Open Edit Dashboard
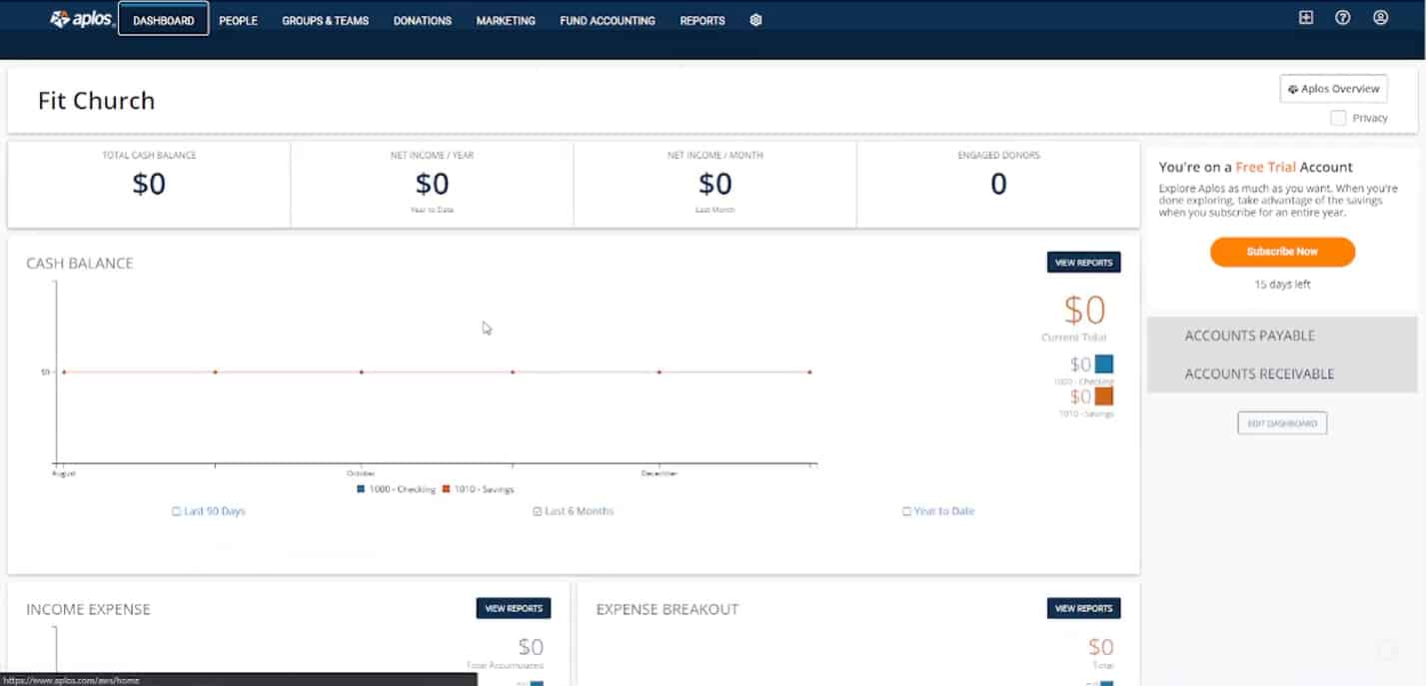The image size is (1426, 686). coord(1282,422)
